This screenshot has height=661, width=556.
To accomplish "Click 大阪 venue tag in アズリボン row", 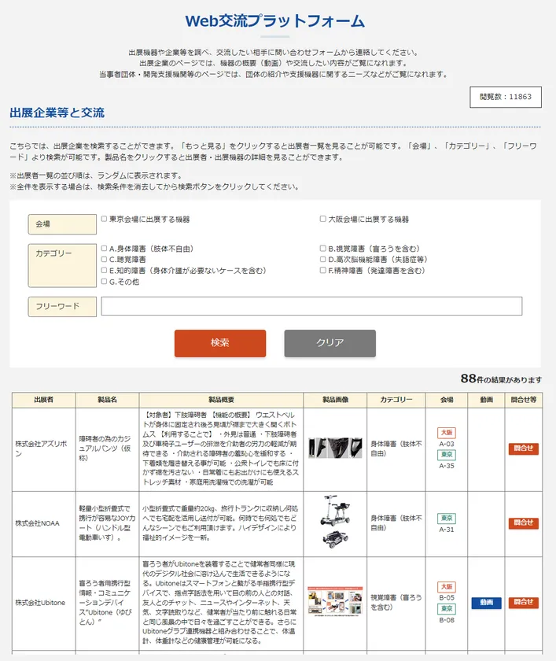I will point(447,433).
